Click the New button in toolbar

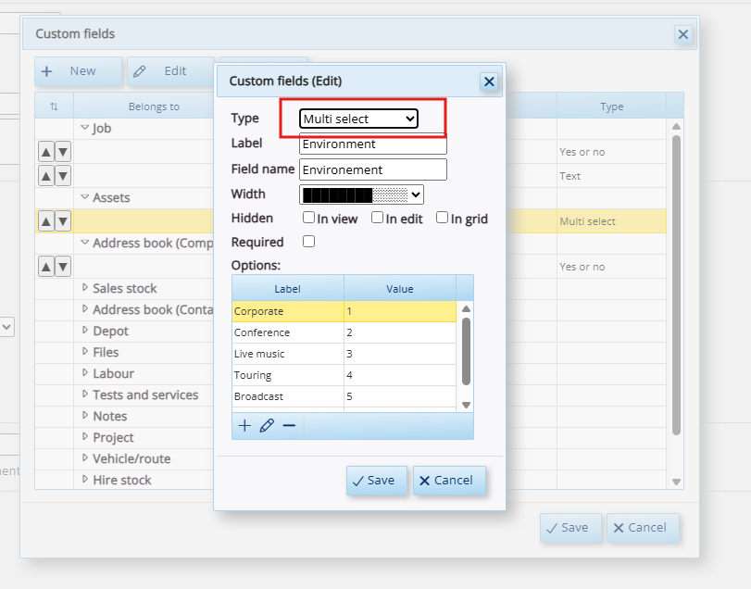point(78,71)
